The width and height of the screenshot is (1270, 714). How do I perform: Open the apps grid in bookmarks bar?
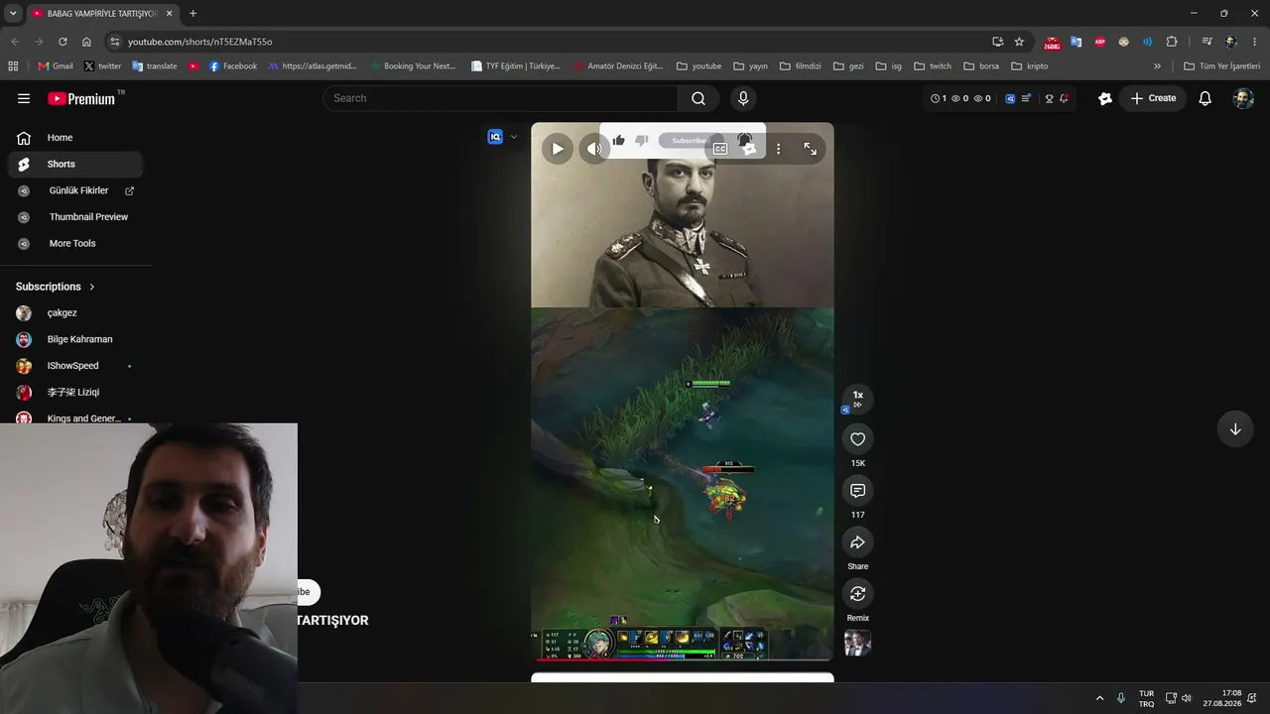13,66
